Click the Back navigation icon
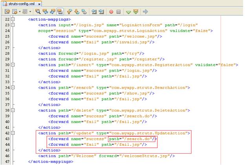245x165 pixels. 15,11
